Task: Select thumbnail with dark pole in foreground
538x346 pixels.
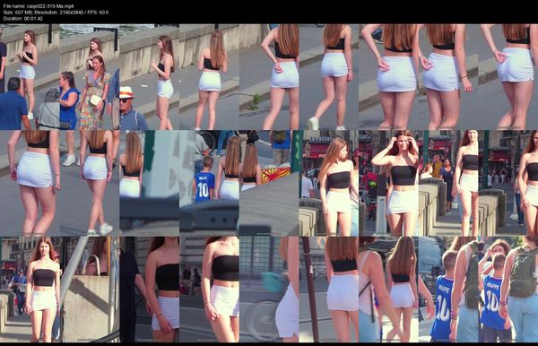Action: (x=329, y=289)
